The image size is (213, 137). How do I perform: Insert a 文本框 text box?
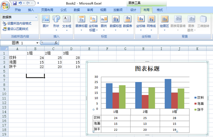[67, 23]
